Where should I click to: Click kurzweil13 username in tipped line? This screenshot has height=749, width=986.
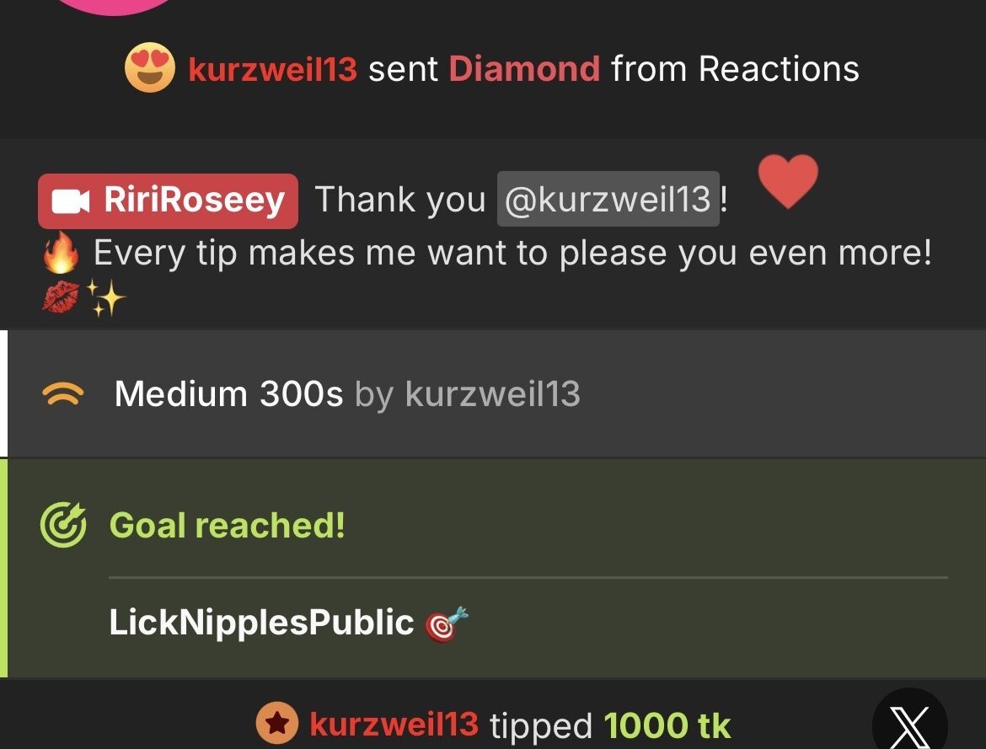pos(394,724)
